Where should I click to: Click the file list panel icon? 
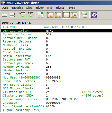58,15
